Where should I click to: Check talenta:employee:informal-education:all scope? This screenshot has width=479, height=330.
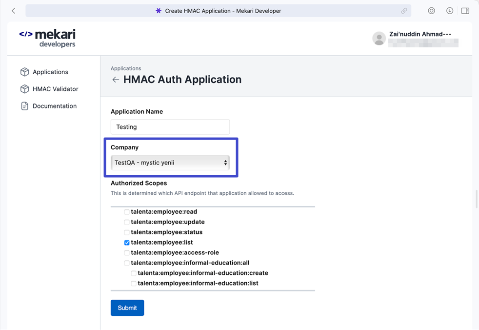pos(127,263)
